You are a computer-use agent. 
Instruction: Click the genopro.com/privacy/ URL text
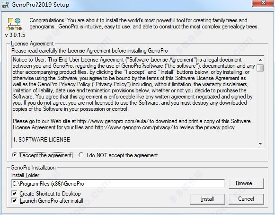click(x=133, y=127)
